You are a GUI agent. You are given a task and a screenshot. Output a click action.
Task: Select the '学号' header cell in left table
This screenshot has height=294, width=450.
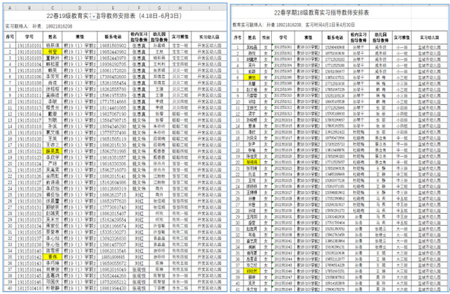point(29,37)
